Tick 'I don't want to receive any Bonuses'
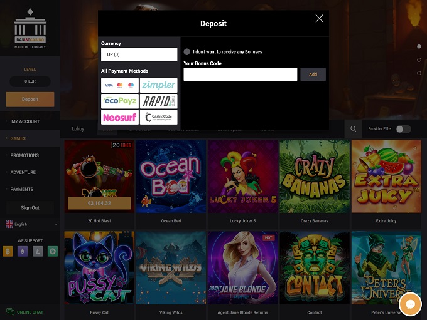 [x=187, y=52]
